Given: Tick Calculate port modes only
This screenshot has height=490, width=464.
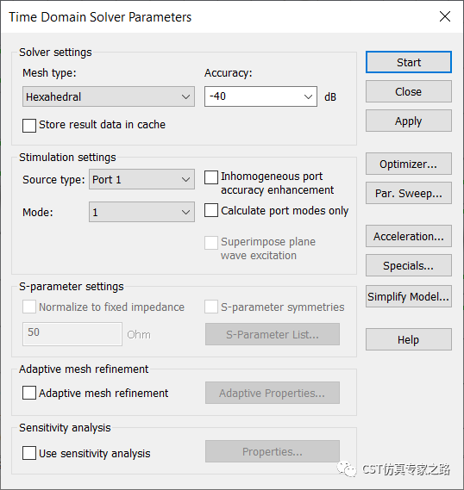Looking at the screenshot, I should (x=211, y=210).
